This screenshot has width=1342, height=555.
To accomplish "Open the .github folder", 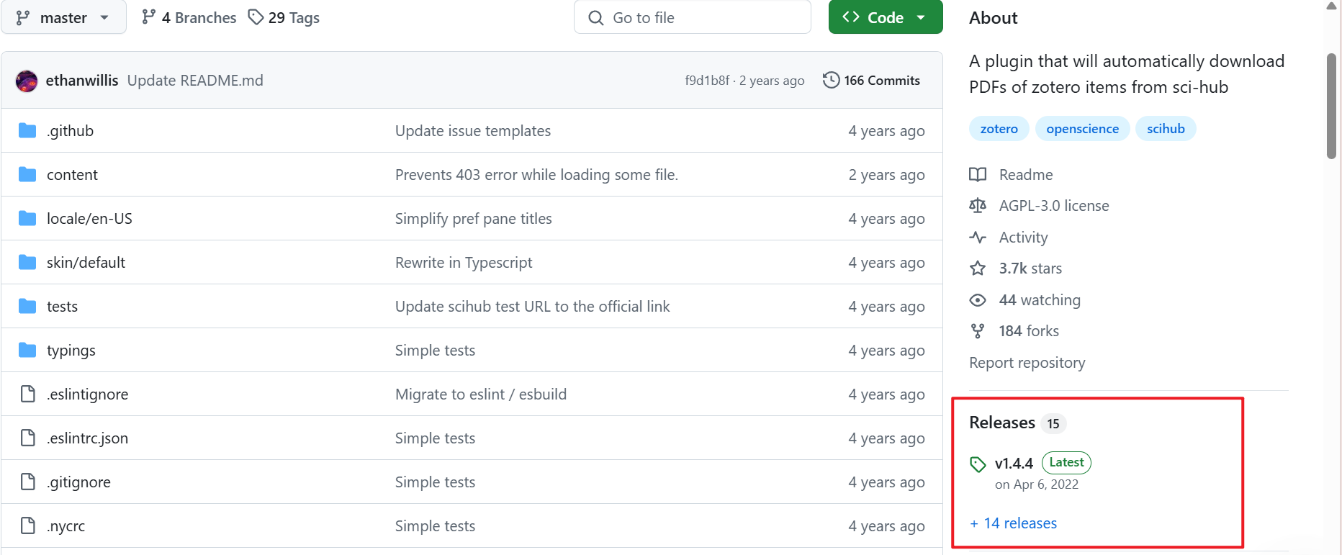I will (x=71, y=131).
